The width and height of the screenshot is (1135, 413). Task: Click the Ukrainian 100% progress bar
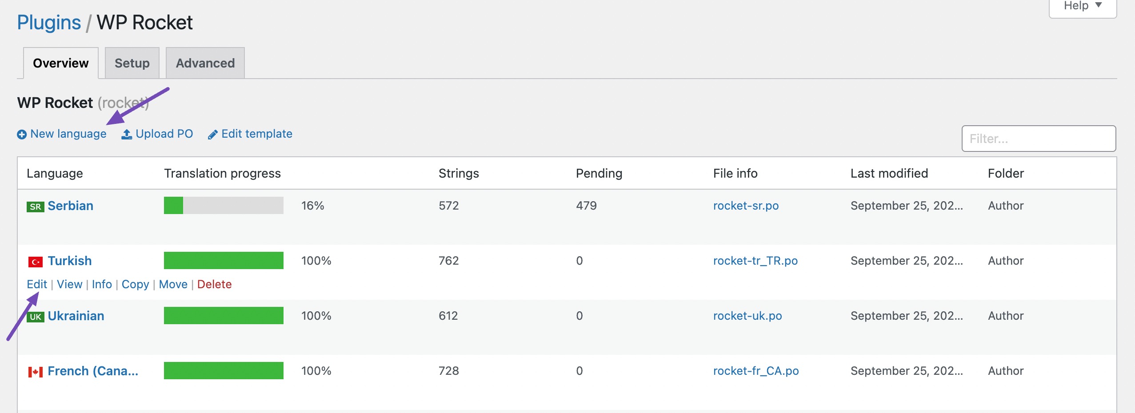pos(224,316)
